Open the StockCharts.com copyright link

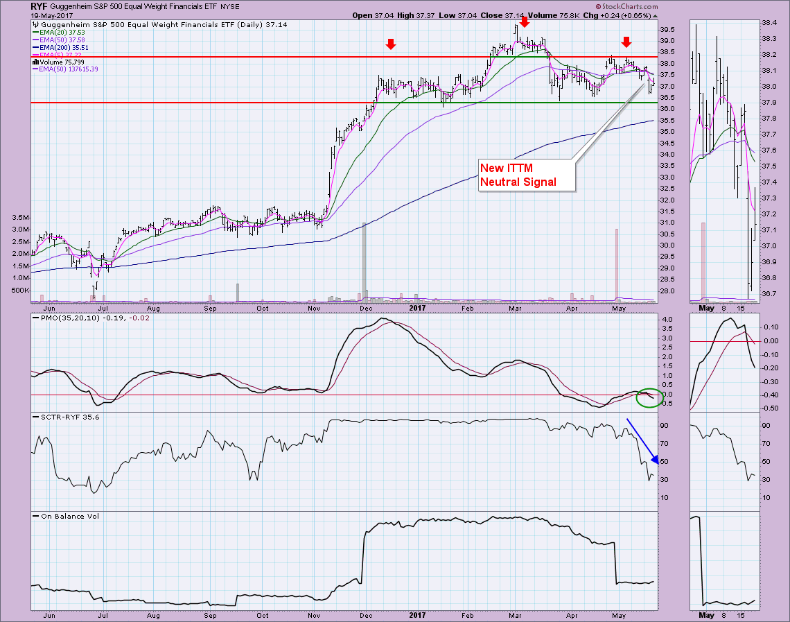tap(626, 6)
